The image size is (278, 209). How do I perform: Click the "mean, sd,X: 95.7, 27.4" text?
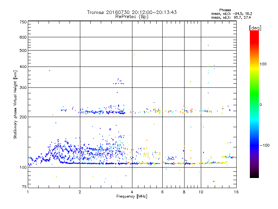[231, 17]
